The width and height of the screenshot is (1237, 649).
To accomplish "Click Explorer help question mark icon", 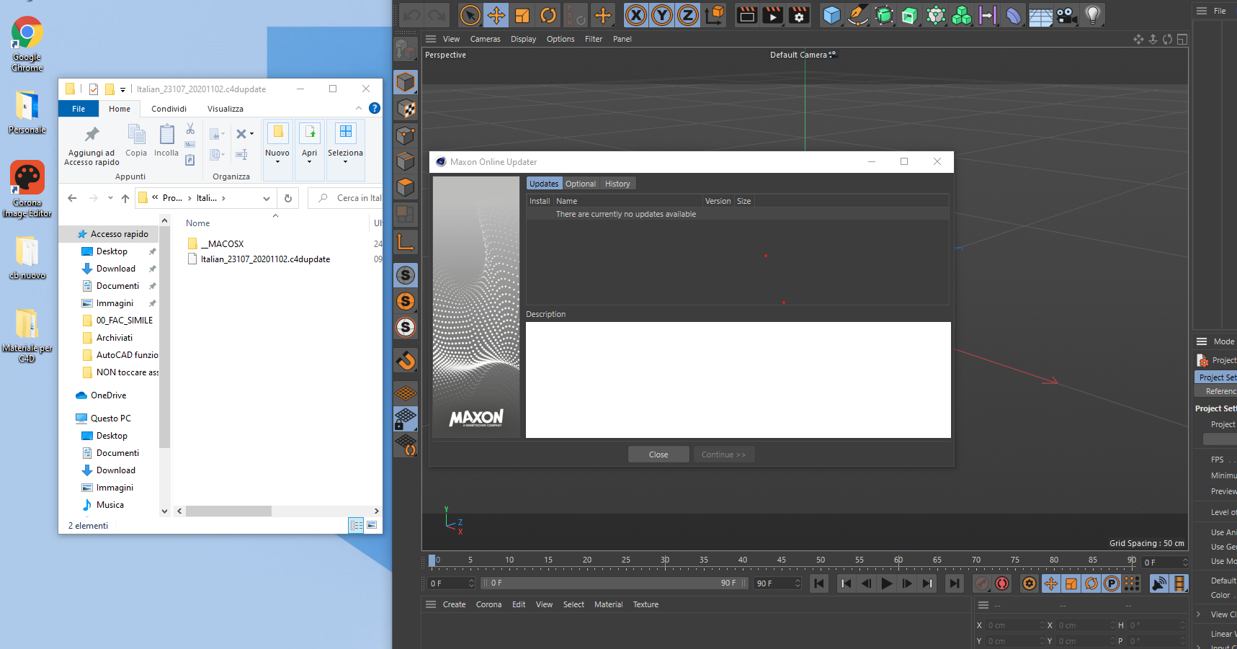I will click(375, 108).
